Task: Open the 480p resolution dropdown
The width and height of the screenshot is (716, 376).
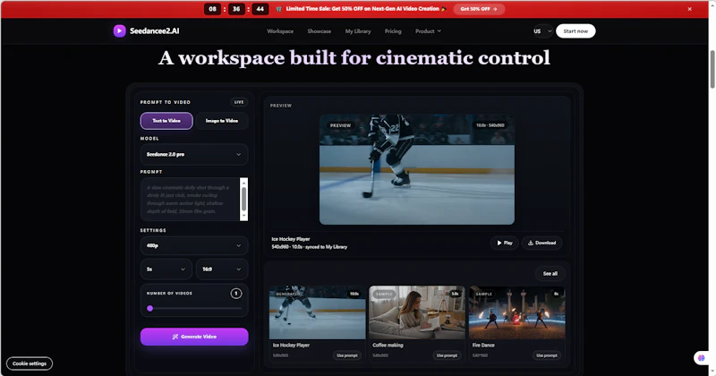Action: tap(194, 246)
